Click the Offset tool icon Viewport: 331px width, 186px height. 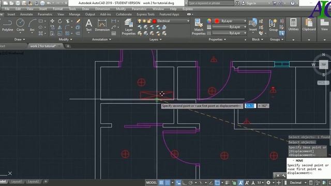click(78, 33)
